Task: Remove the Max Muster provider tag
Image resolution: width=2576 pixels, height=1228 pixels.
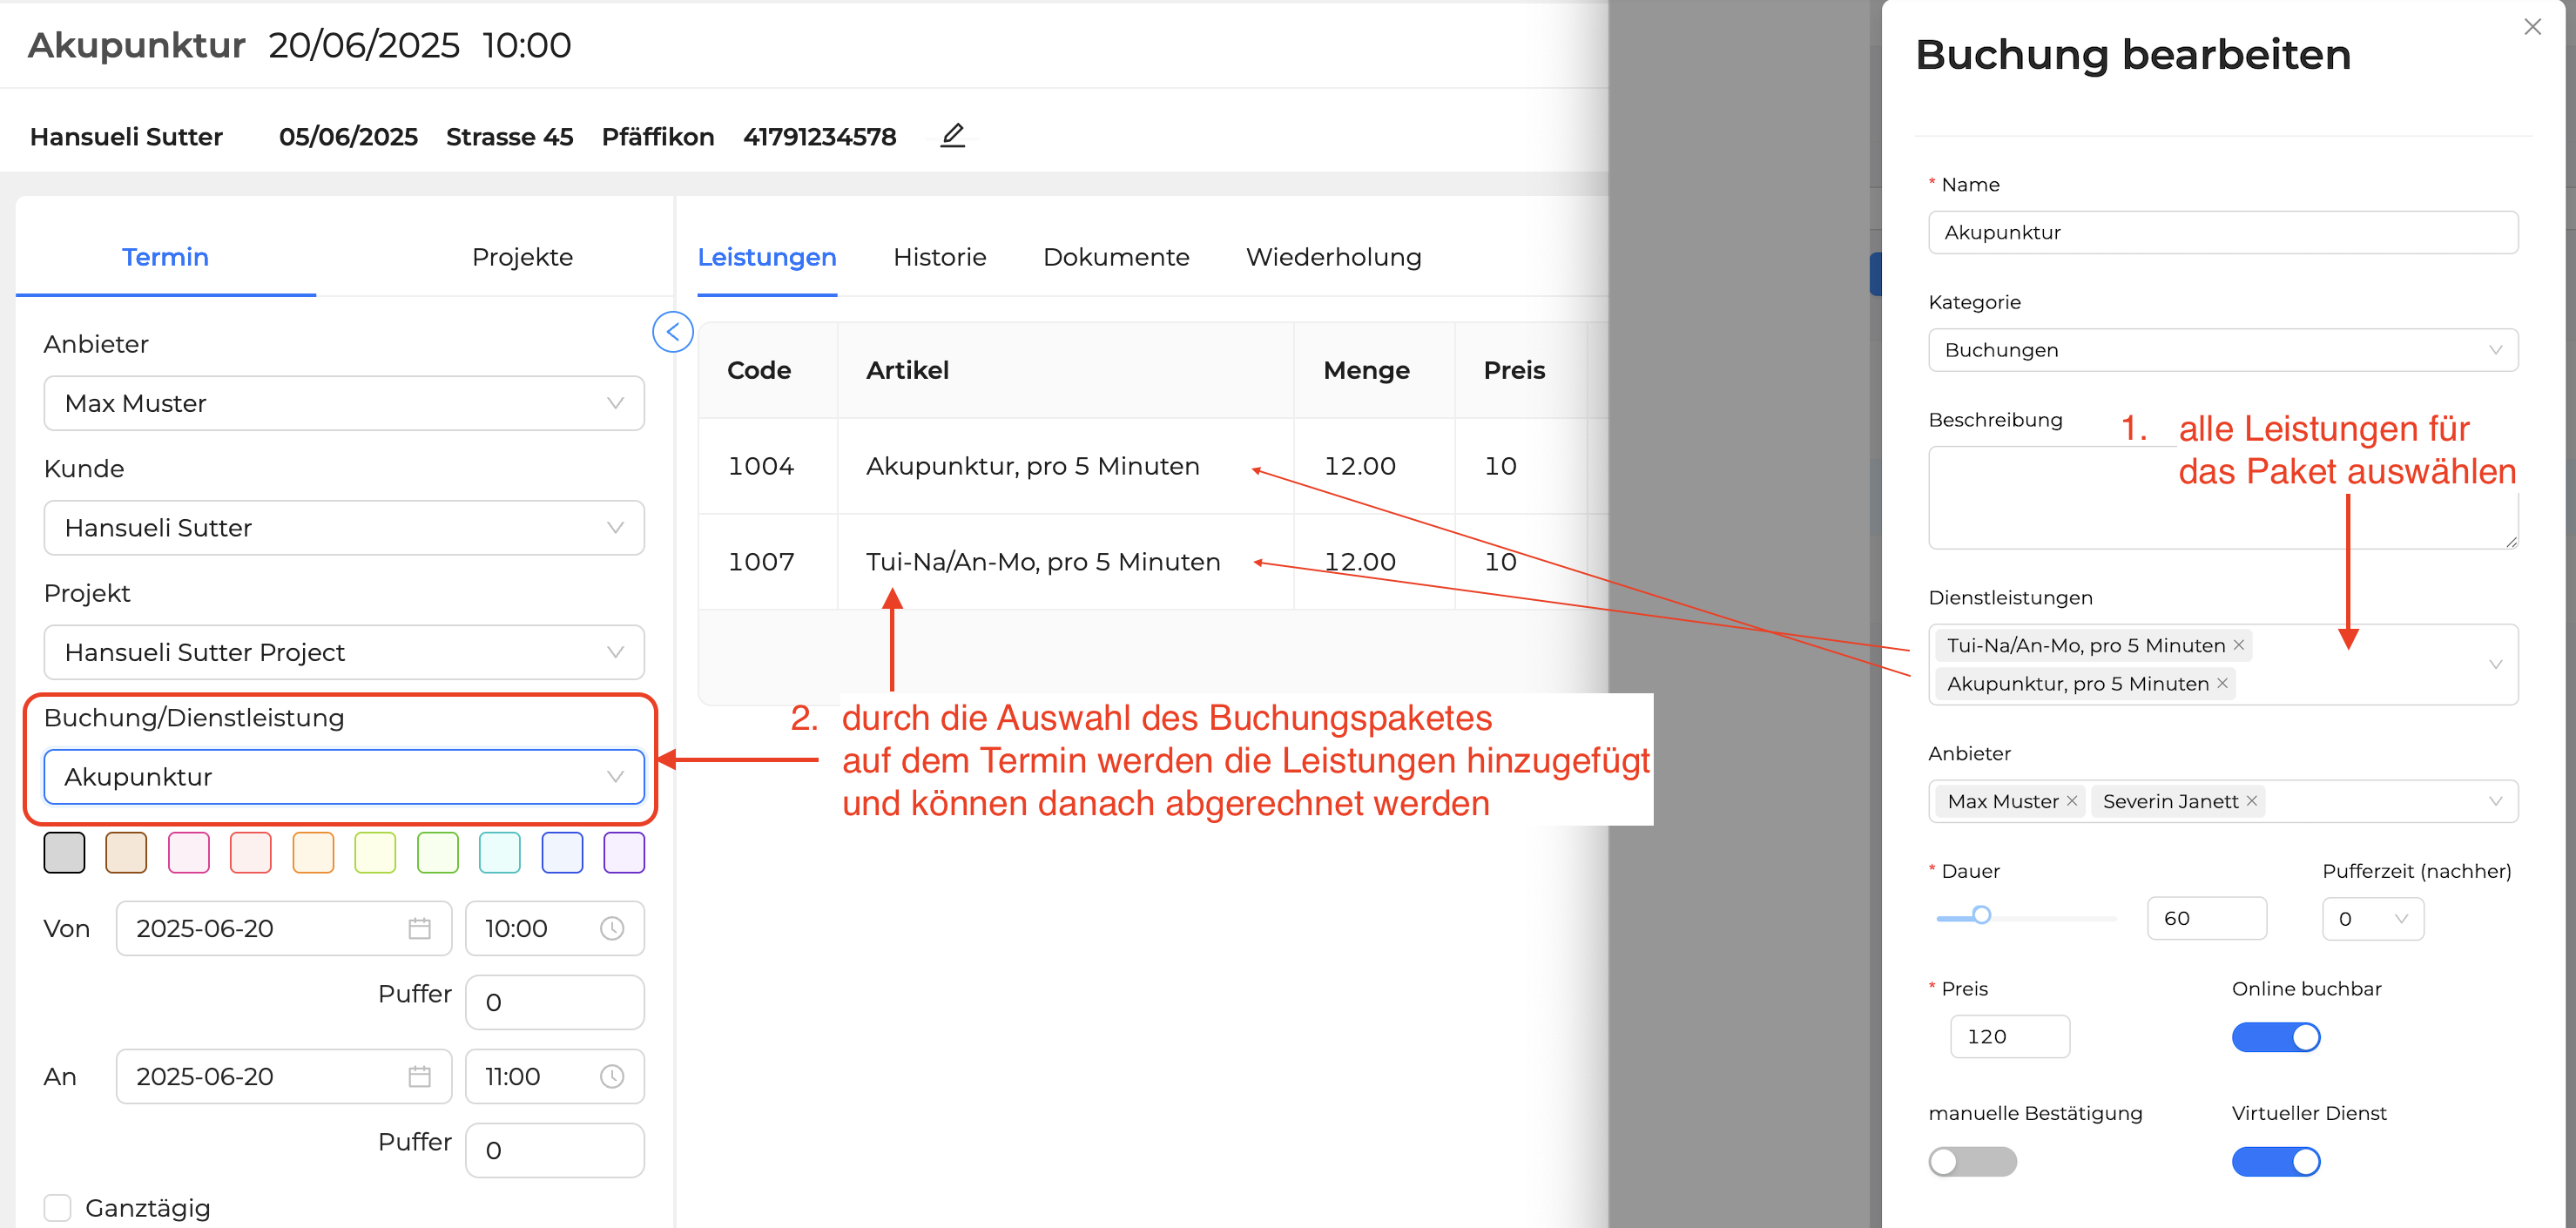Action: [x=2072, y=801]
